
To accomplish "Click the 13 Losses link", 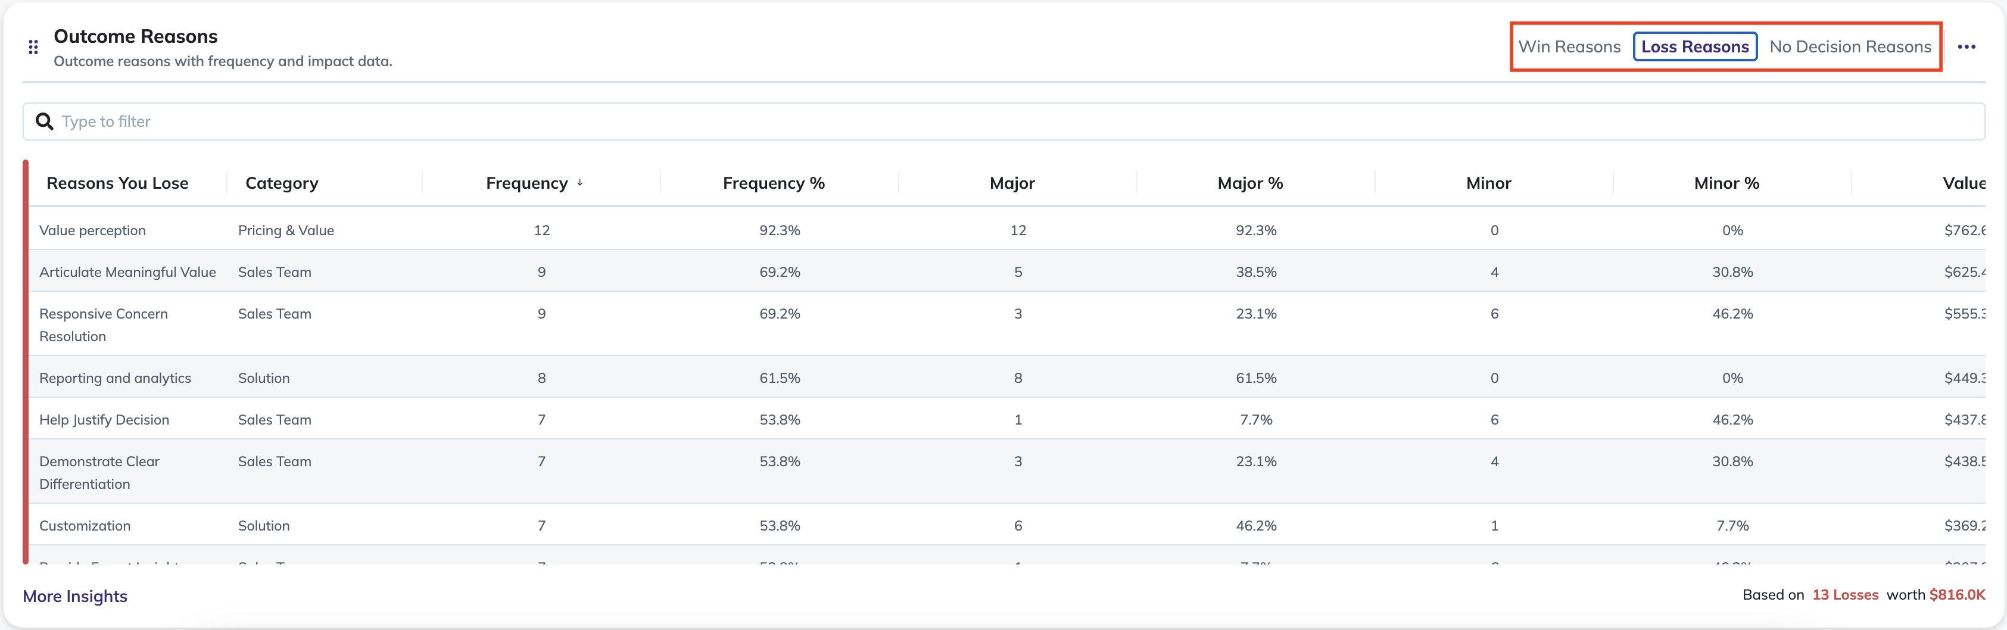I will pos(1845,594).
